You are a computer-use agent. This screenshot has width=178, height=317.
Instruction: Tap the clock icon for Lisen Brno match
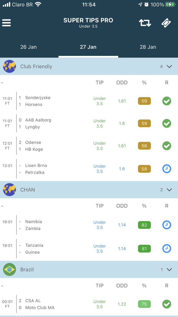tap(167, 169)
